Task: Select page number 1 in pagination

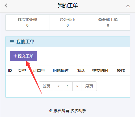Action: pyautogui.click(x=68, y=86)
